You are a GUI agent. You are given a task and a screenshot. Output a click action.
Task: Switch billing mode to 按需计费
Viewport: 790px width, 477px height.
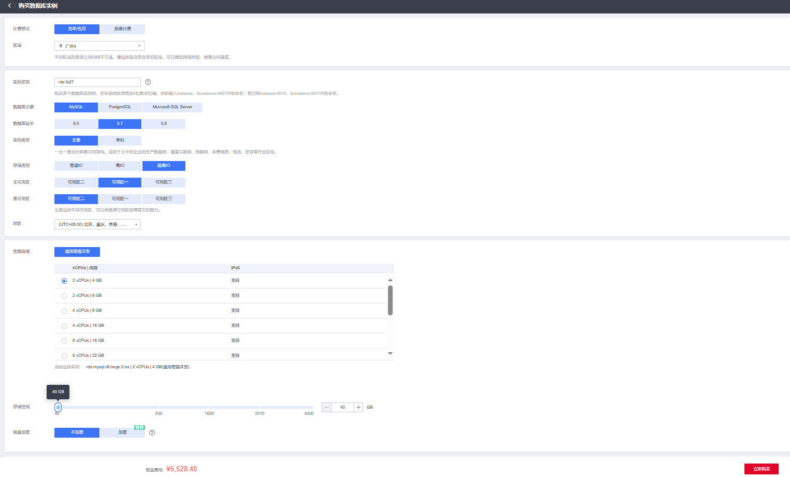point(122,29)
